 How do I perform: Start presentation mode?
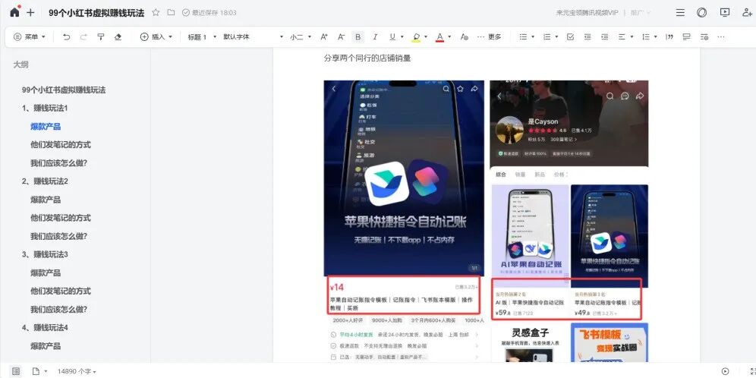click(x=725, y=13)
